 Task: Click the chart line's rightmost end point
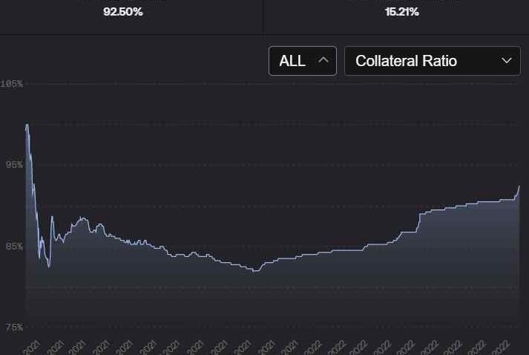coord(519,186)
